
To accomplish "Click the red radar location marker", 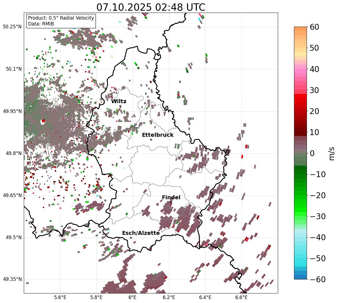I will (x=43, y=121).
